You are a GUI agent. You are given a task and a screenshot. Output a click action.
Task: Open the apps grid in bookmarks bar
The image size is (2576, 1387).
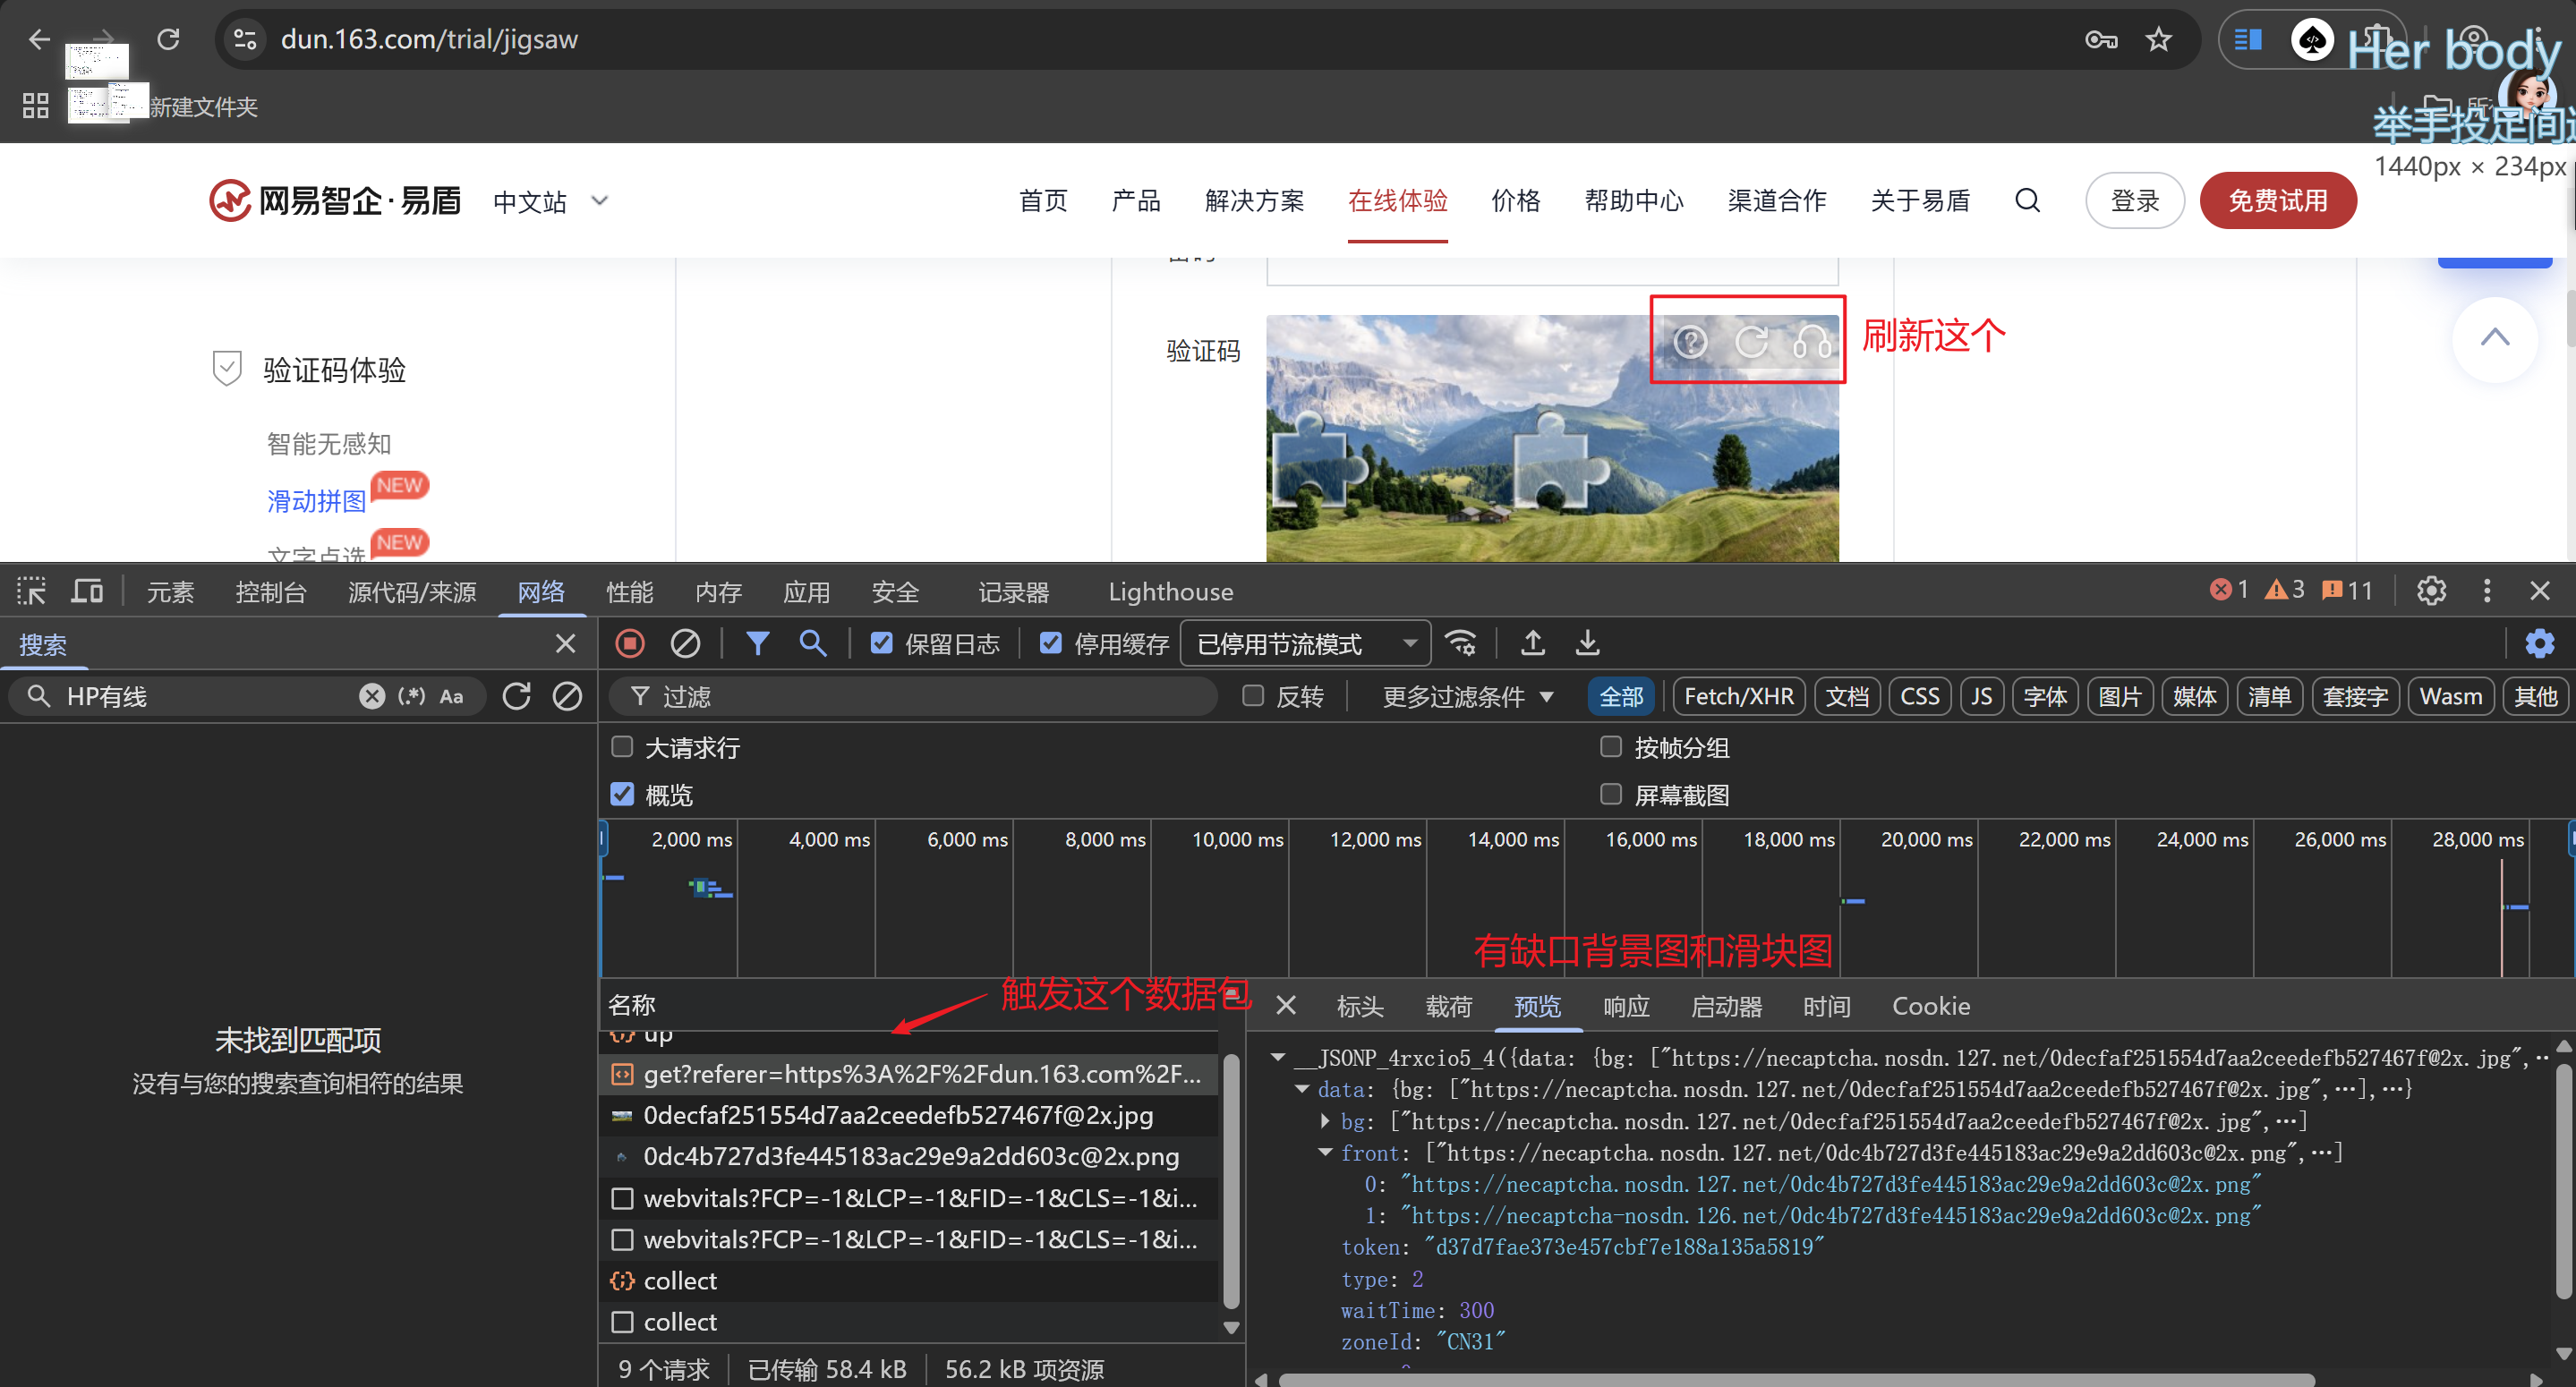tap(36, 106)
